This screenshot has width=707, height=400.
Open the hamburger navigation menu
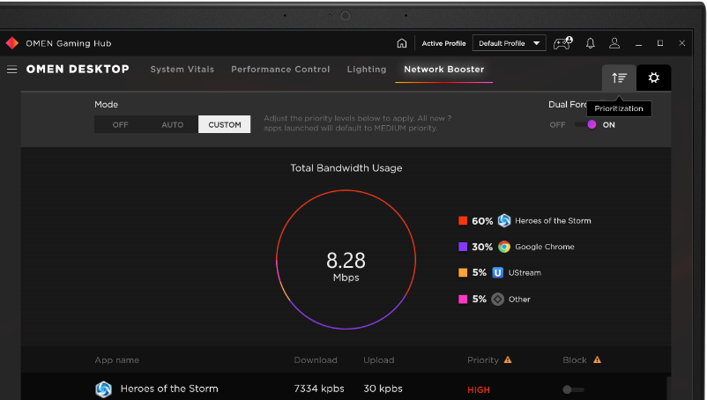click(x=12, y=70)
